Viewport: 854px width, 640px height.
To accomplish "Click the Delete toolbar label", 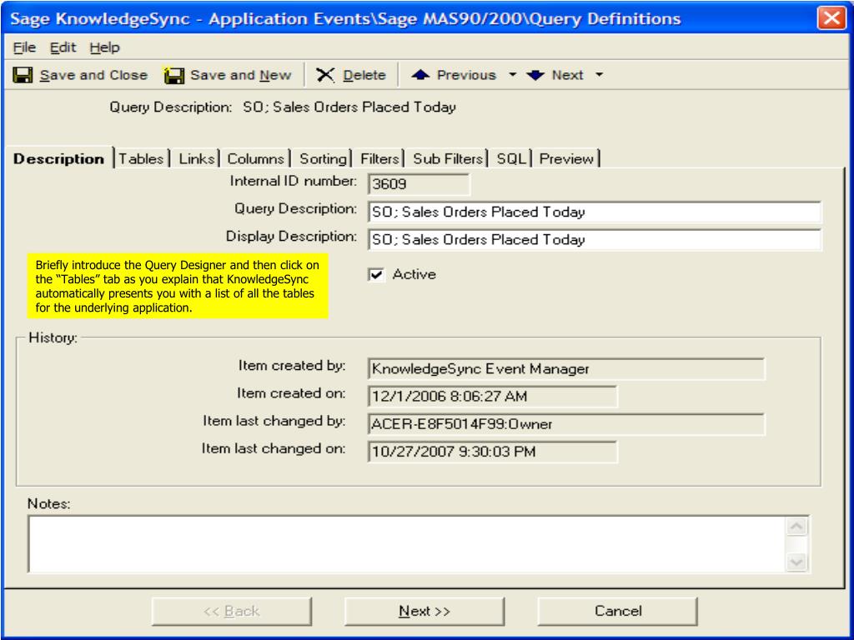I will click(x=364, y=75).
